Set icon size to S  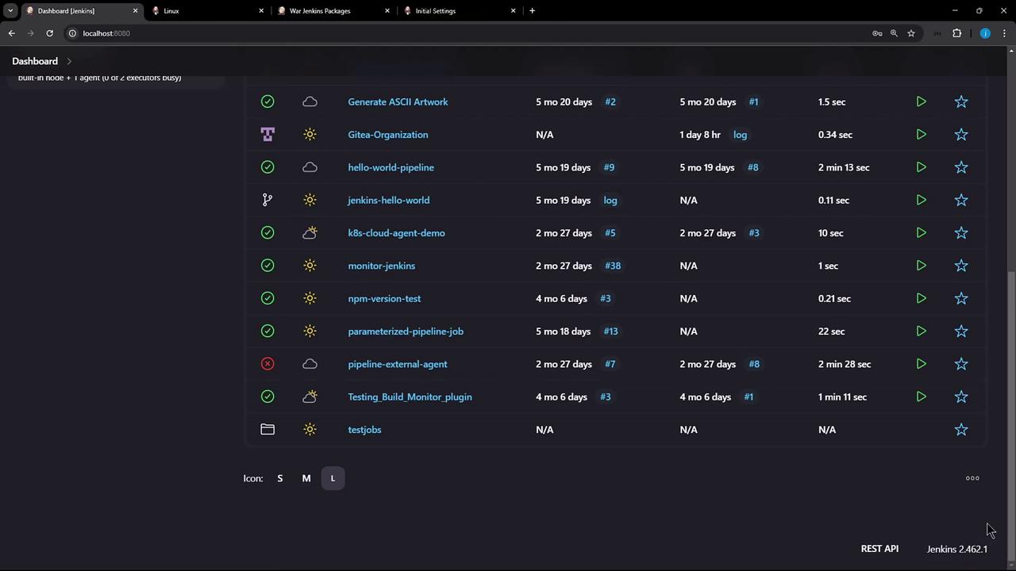pyautogui.click(x=279, y=478)
